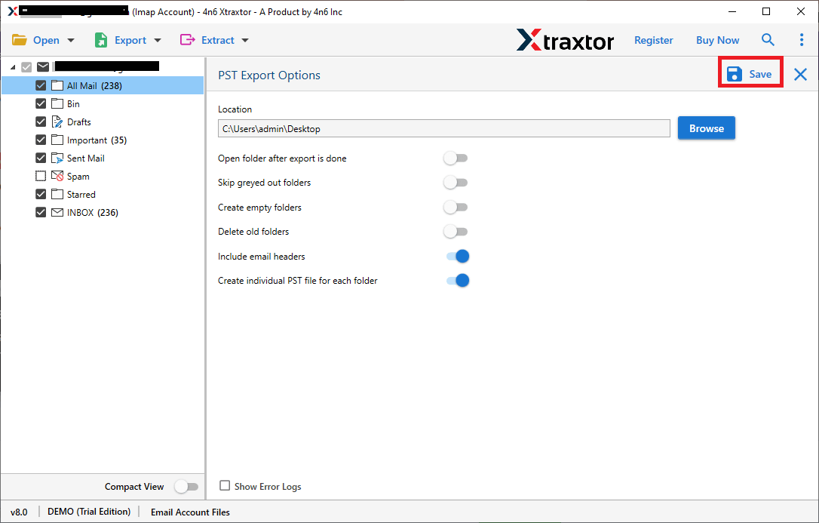Image resolution: width=819 pixels, height=523 pixels.
Task: Click the Spam folder icon
Action: [57, 177]
